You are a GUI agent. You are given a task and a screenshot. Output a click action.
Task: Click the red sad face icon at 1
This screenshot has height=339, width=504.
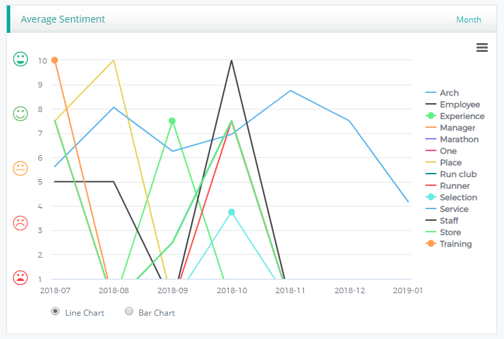coord(20,277)
